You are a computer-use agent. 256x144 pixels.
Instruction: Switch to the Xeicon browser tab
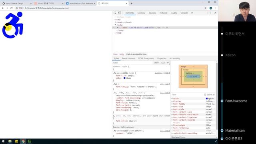click(48, 4)
